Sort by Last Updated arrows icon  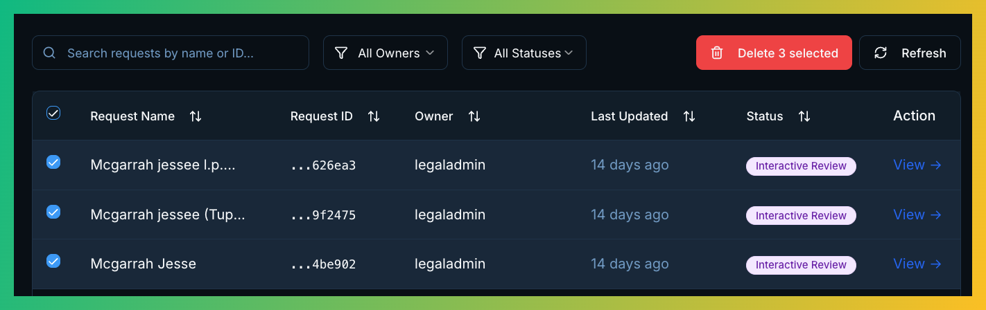689,116
